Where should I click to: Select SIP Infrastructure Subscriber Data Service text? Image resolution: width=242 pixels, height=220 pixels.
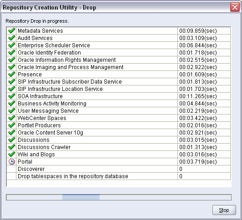click(70, 81)
